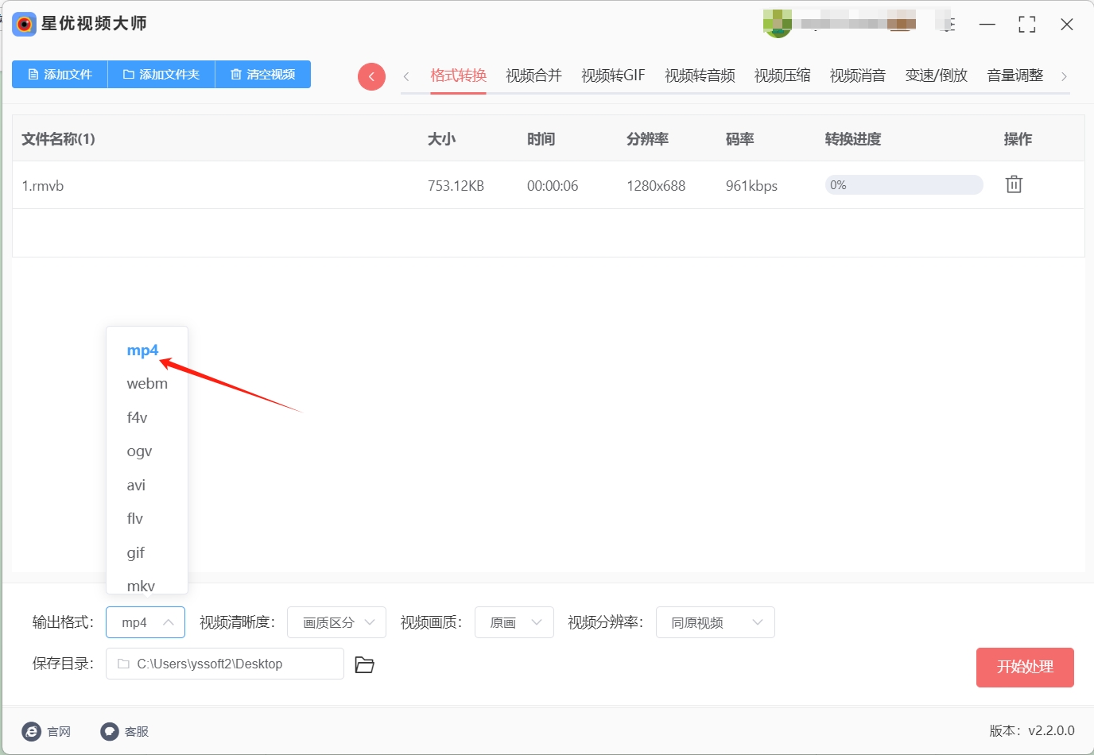This screenshot has width=1094, height=755.
Task: Click the 添加文件夹 button
Action: pyautogui.click(x=161, y=74)
